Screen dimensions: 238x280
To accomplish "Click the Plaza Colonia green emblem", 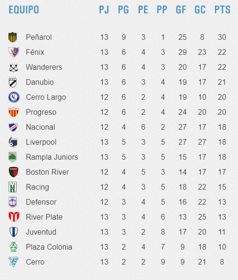I will [x=14, y=247].
